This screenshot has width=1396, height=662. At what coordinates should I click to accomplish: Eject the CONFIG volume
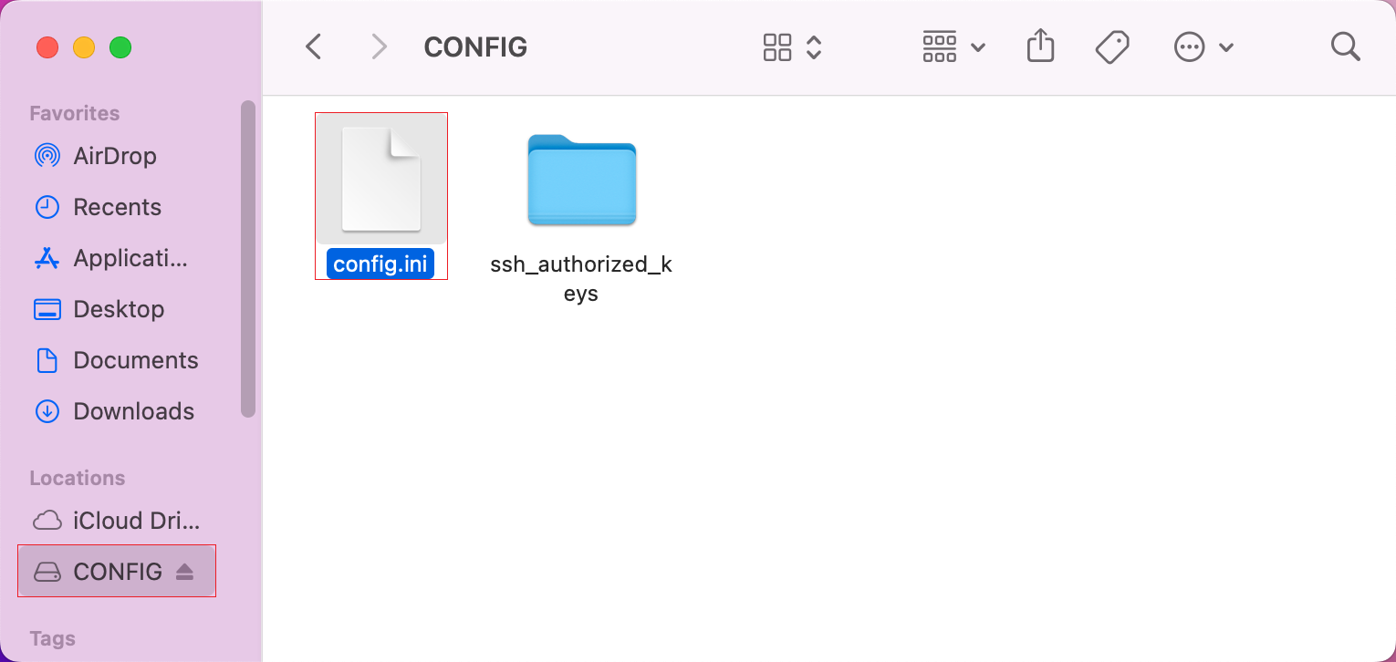(185, 572)
